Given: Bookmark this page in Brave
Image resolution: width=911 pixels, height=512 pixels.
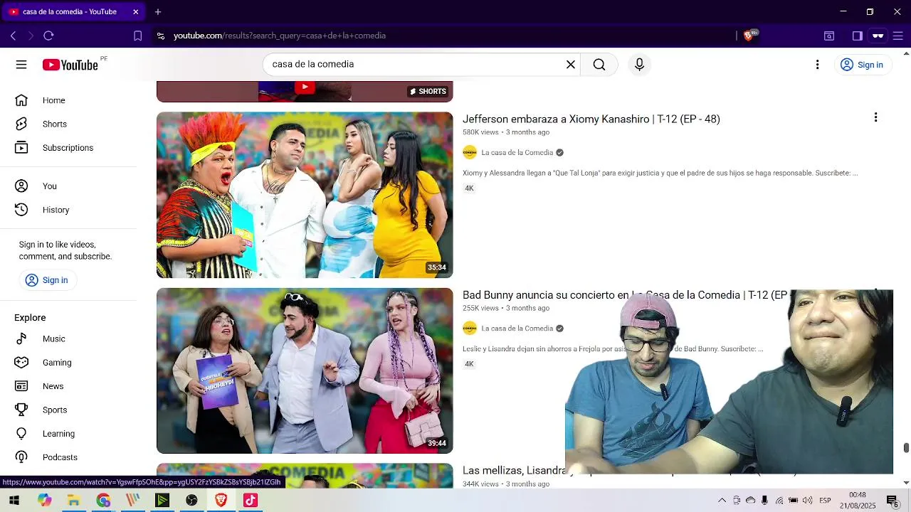Looking at the screenshot, I should click(x=138, y=36).
